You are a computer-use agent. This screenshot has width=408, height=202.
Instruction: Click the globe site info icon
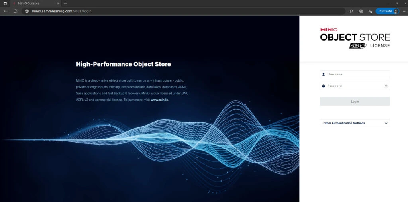coord(27,11)
